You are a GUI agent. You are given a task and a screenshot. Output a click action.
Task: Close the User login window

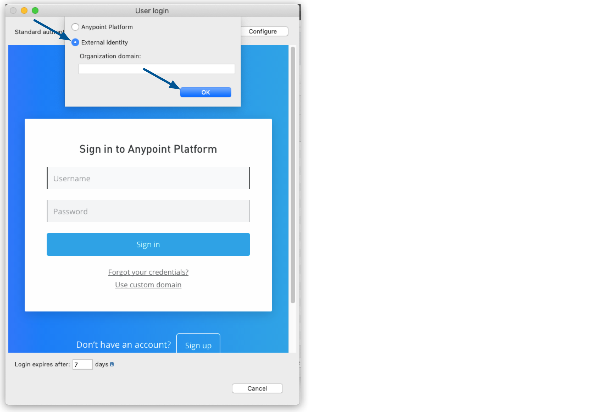click(x=13, y=10)
